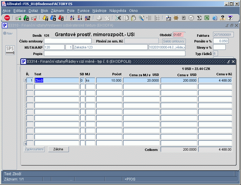Open the Funkce menu
The image size is (241, 185).
coord(84,11)
